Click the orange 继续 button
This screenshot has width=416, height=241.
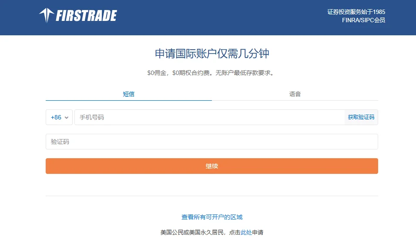pos(212,166)
